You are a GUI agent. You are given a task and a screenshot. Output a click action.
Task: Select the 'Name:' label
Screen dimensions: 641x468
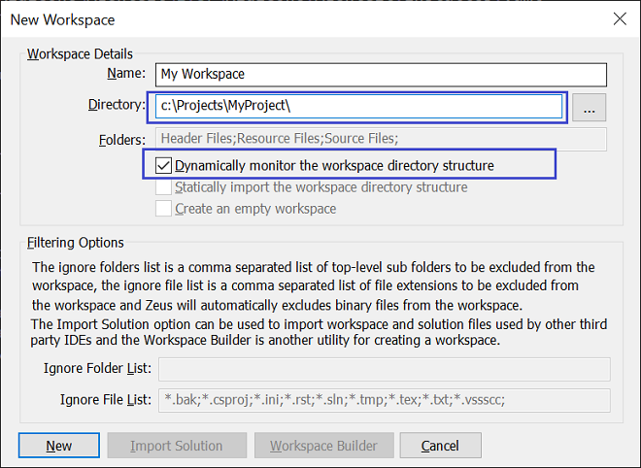126,73
